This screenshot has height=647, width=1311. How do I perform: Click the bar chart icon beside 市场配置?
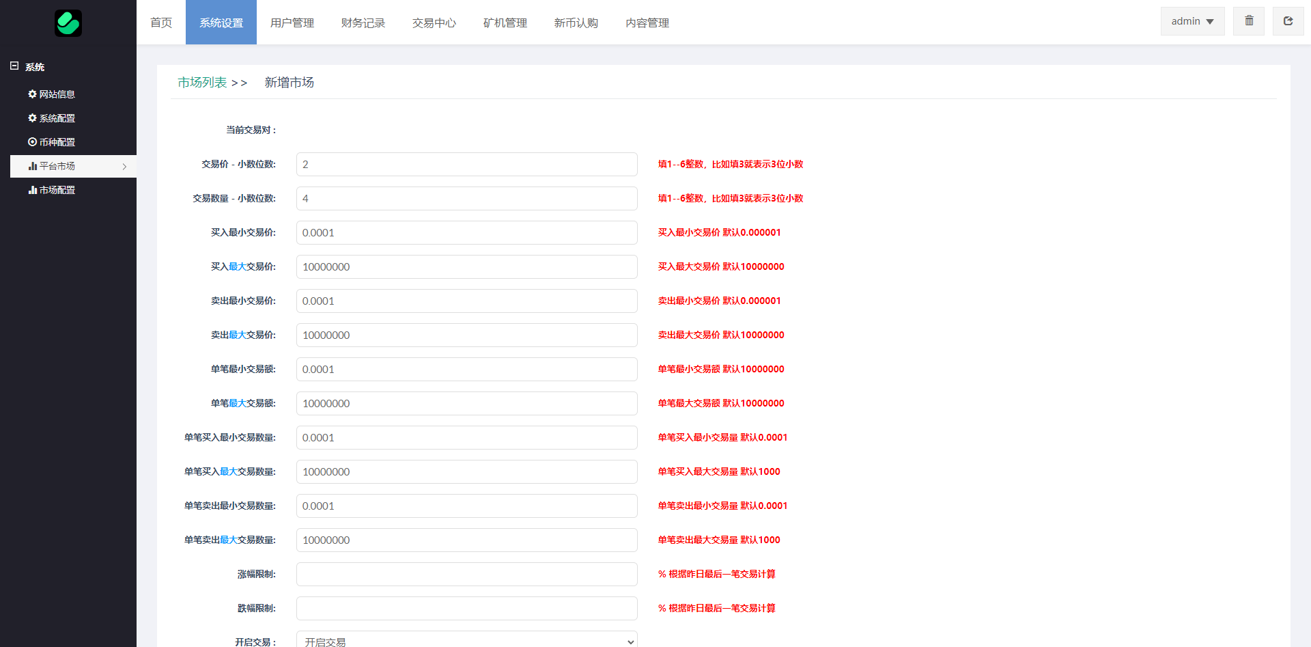[x=32, y=190]
